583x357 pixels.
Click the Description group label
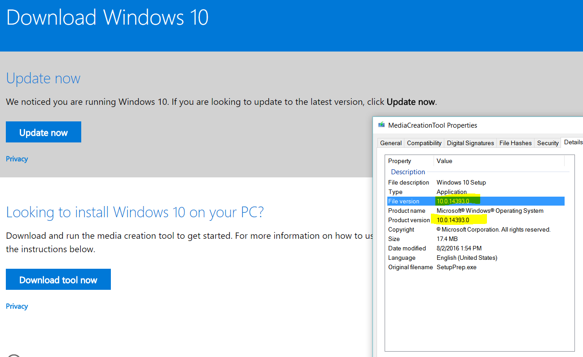(408, 172)
